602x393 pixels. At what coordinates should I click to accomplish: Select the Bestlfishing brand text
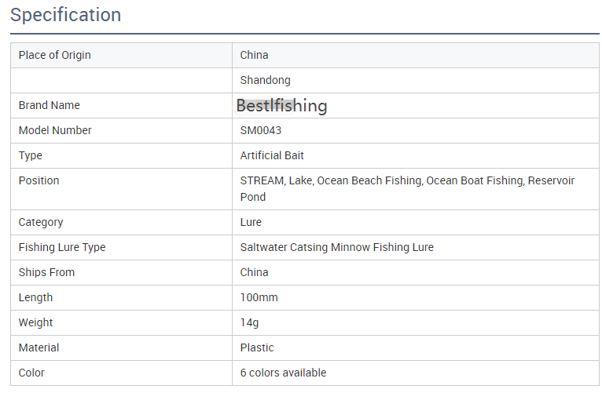(281, 105)
